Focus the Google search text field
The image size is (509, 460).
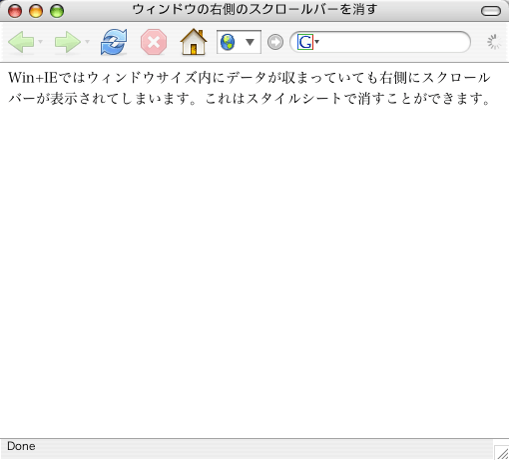392,42
